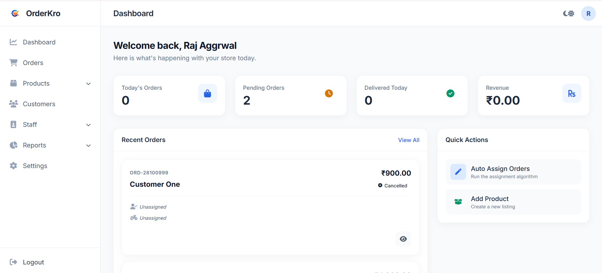602x273 pixels.
Task: Open the Settings menu item
Action: 50,166
